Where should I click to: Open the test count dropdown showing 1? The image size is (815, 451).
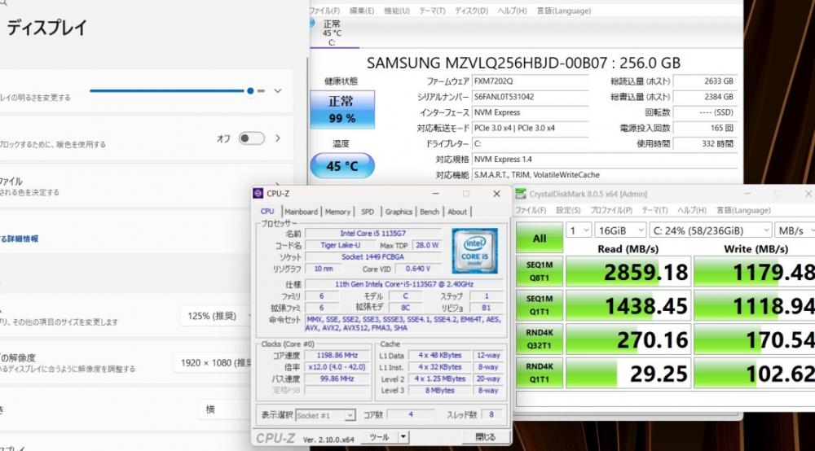click(x=578, y=230)
